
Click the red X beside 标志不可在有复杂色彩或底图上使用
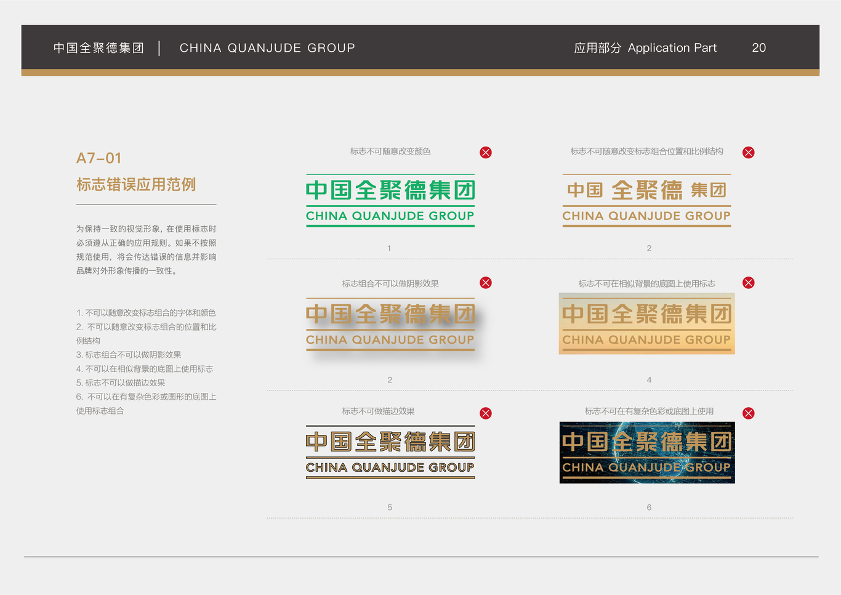(749, 413)
